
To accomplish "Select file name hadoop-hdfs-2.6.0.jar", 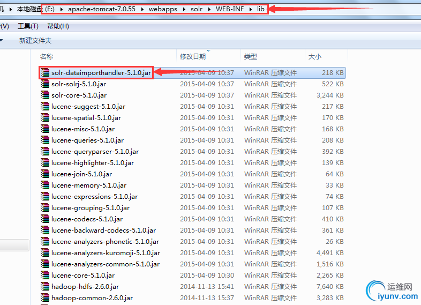I will click(85, 287).
